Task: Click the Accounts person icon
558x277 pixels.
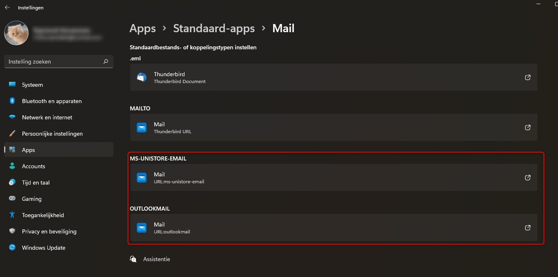Action: [x=12, y=166]
